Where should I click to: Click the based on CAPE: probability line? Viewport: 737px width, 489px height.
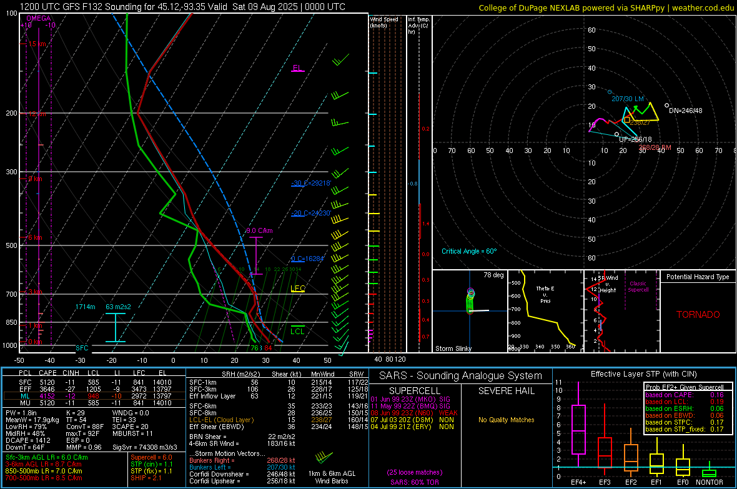tap(685, 395)
